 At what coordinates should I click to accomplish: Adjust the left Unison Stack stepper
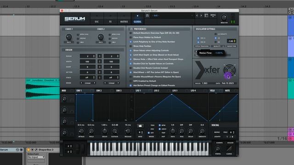click(94, 77)
